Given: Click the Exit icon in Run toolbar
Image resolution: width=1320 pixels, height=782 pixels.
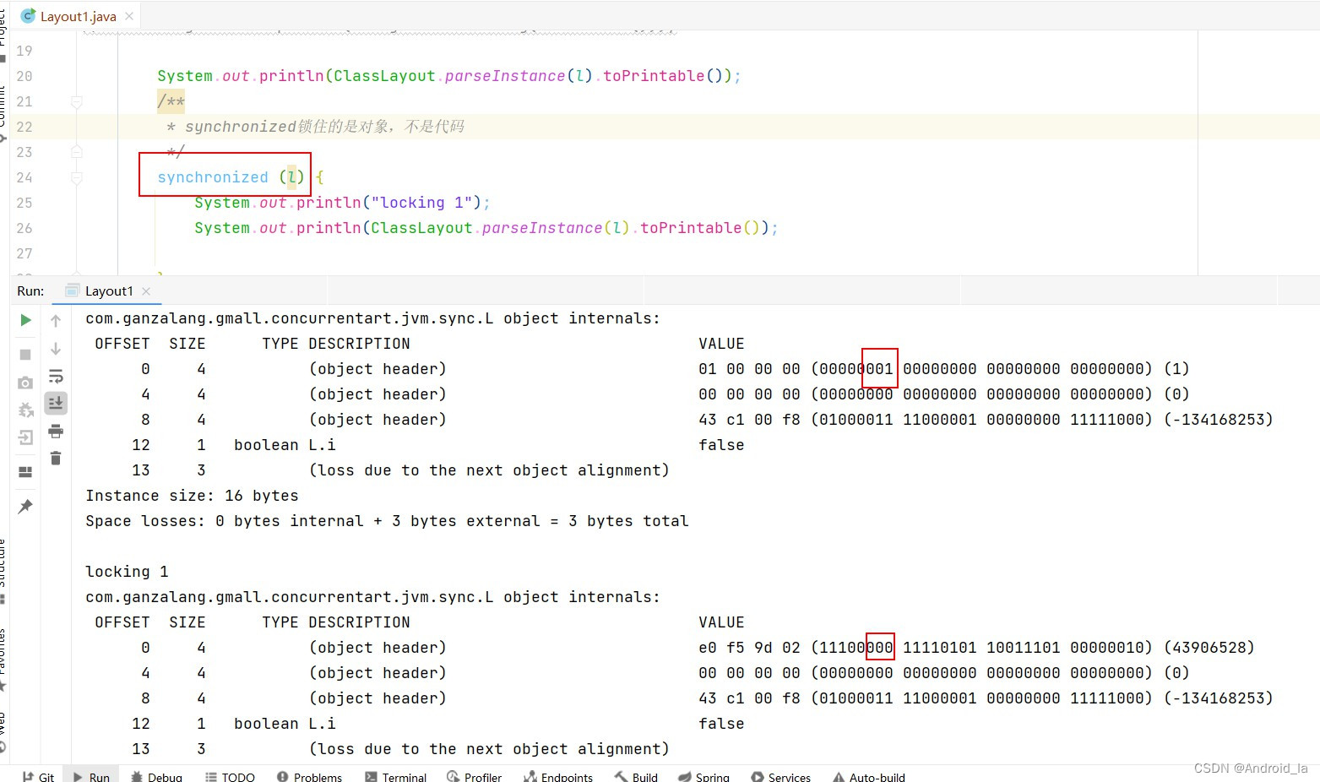Looking at the screenshot, I should point(25,437).
